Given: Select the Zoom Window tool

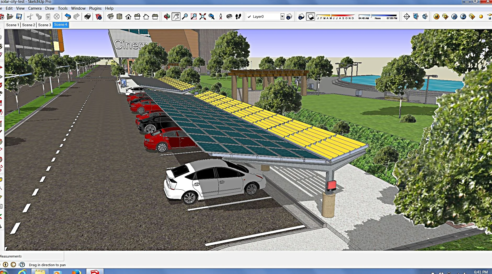Looking at the screenshot, I should coord(194,17).
